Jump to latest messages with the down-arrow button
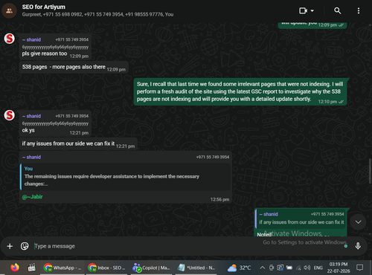Viewport: 372px width, 275px height. pos(358,221)
